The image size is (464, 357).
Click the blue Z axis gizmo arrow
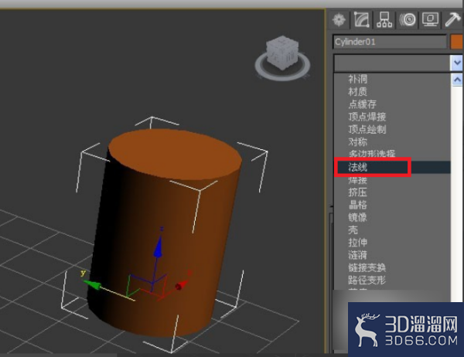tap(158, 247)
